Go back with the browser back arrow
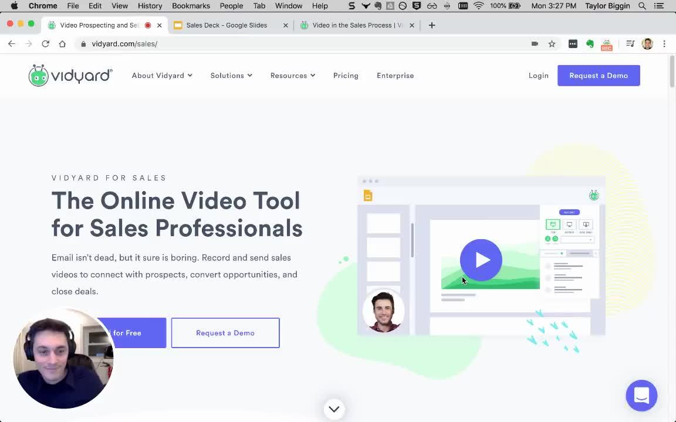676x422 pixels. pyautogui.click(x=12, y=43)
